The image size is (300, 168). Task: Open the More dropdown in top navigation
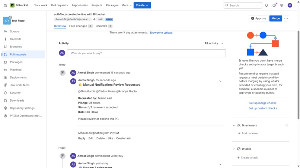pyautogui.click(x=127, y=5)
